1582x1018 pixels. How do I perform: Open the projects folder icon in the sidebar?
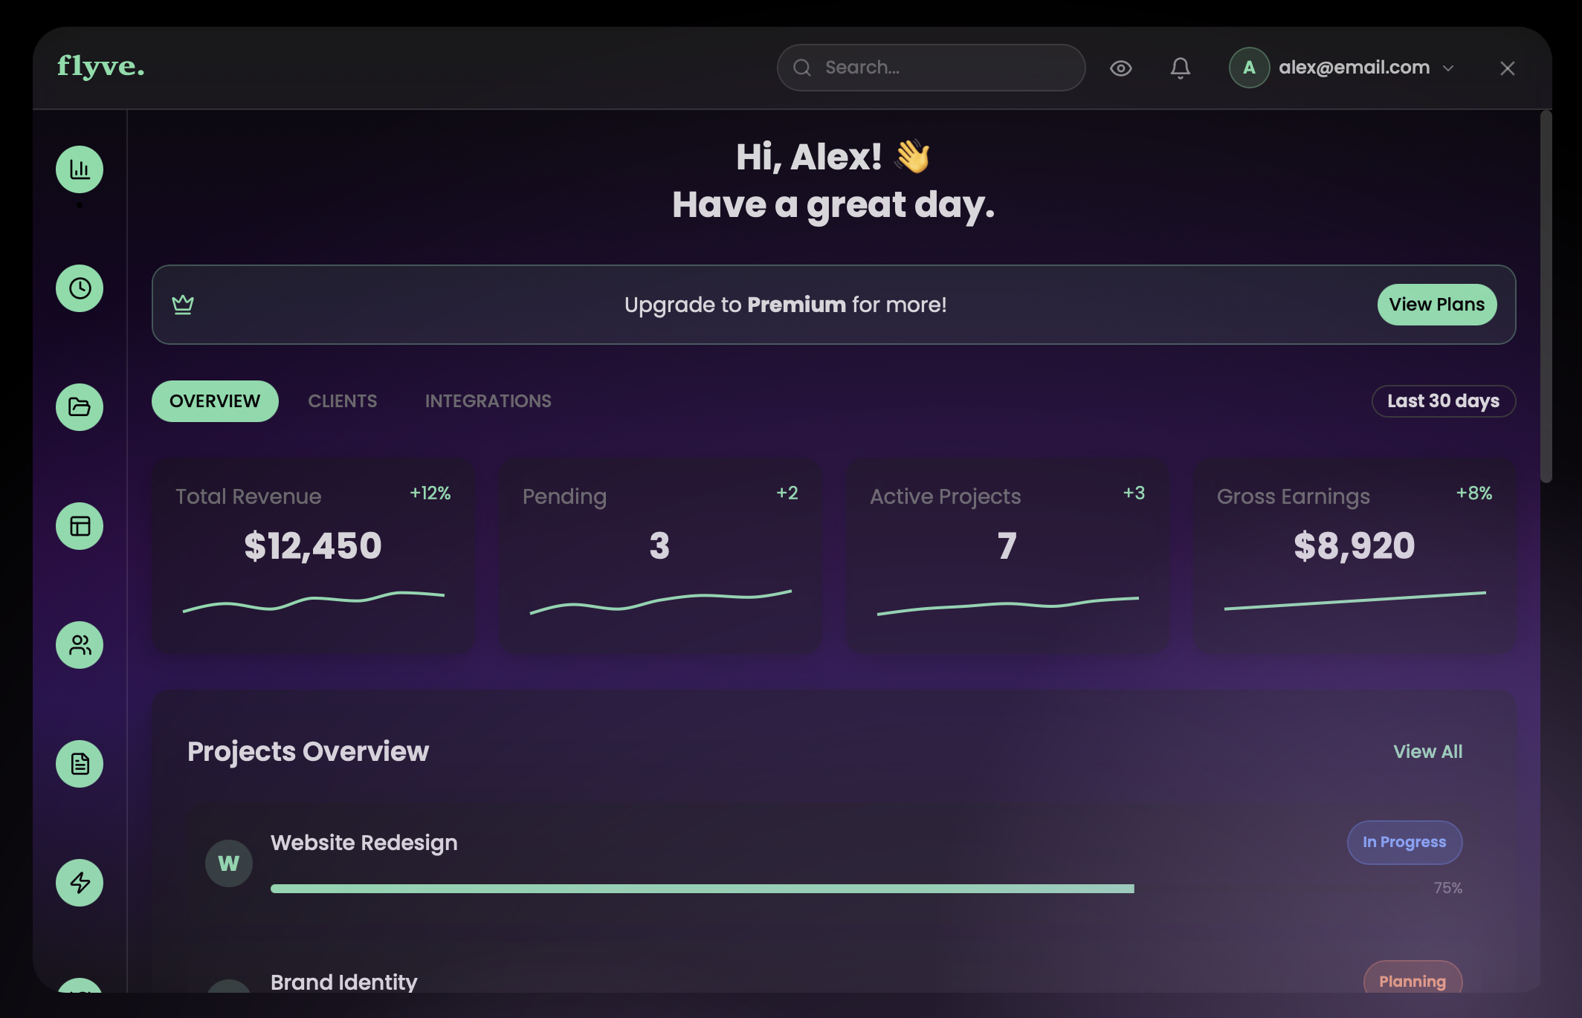[x=79, y=406]
